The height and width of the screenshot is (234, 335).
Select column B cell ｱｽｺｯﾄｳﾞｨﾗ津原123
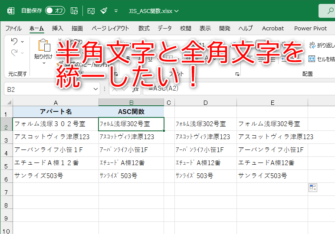131,137
